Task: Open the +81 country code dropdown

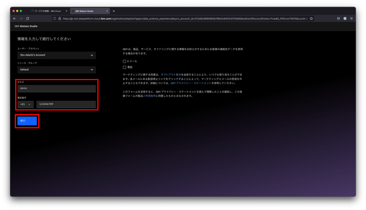Action: pyautogui.click(x=25, y=104)
